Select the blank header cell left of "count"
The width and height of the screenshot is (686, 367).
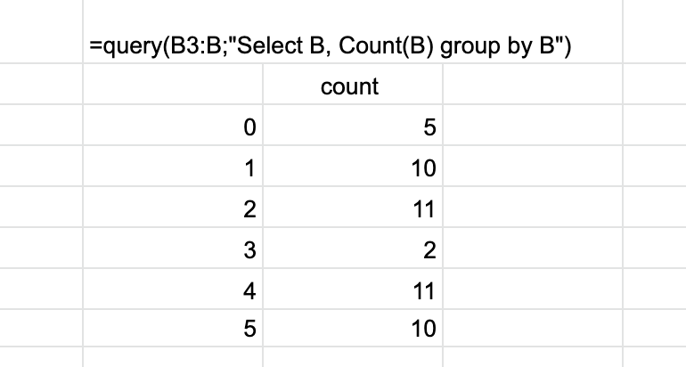pyautogui.click(x=173, y=84)
